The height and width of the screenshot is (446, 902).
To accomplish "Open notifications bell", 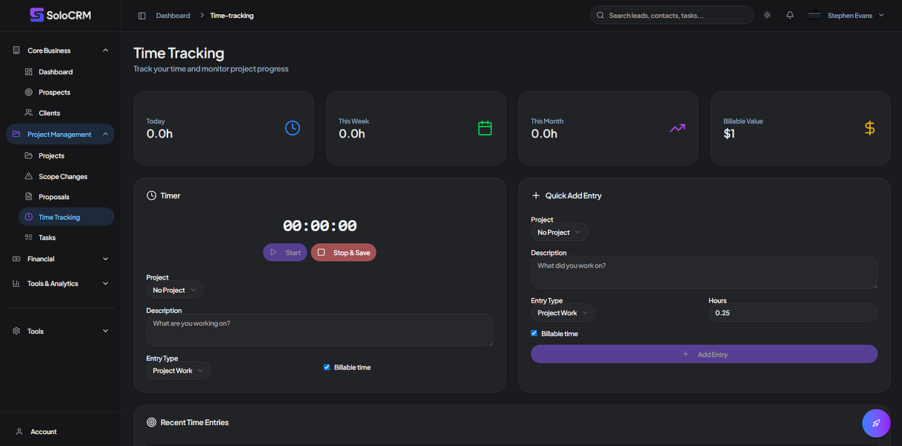I will point(790,15).
